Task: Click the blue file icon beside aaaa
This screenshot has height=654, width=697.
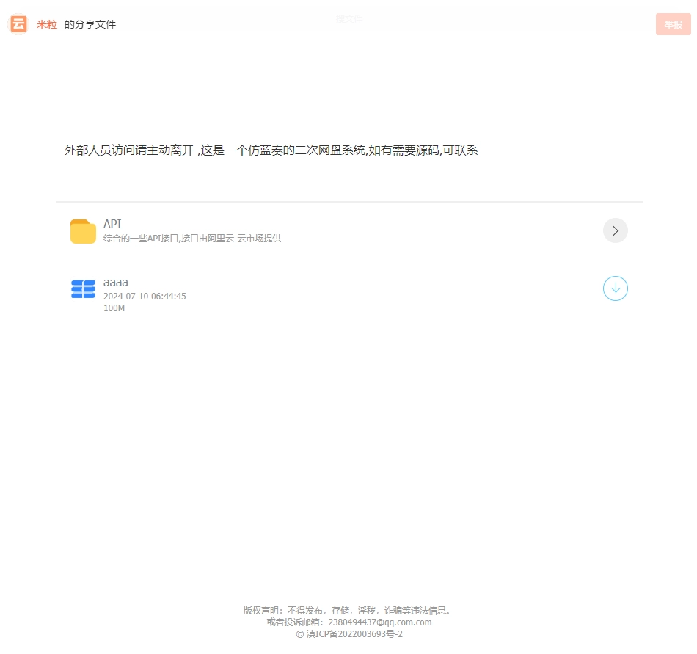Action: point(83,289)
